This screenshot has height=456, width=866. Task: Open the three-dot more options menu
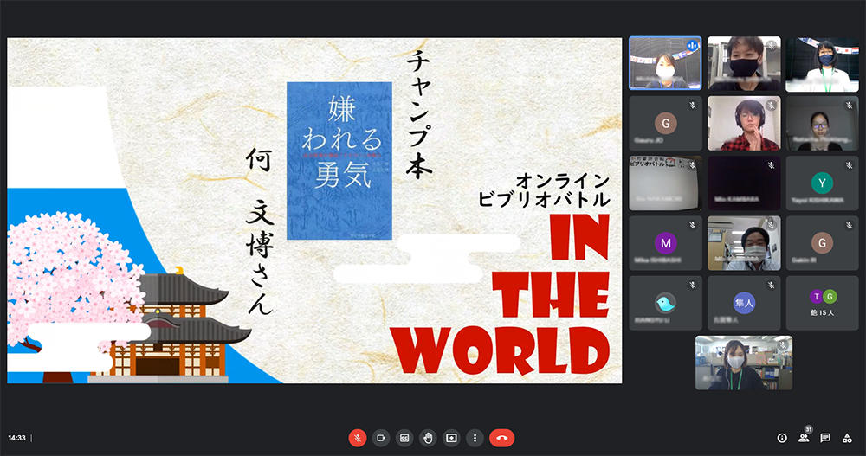click(x=474, y=438)
